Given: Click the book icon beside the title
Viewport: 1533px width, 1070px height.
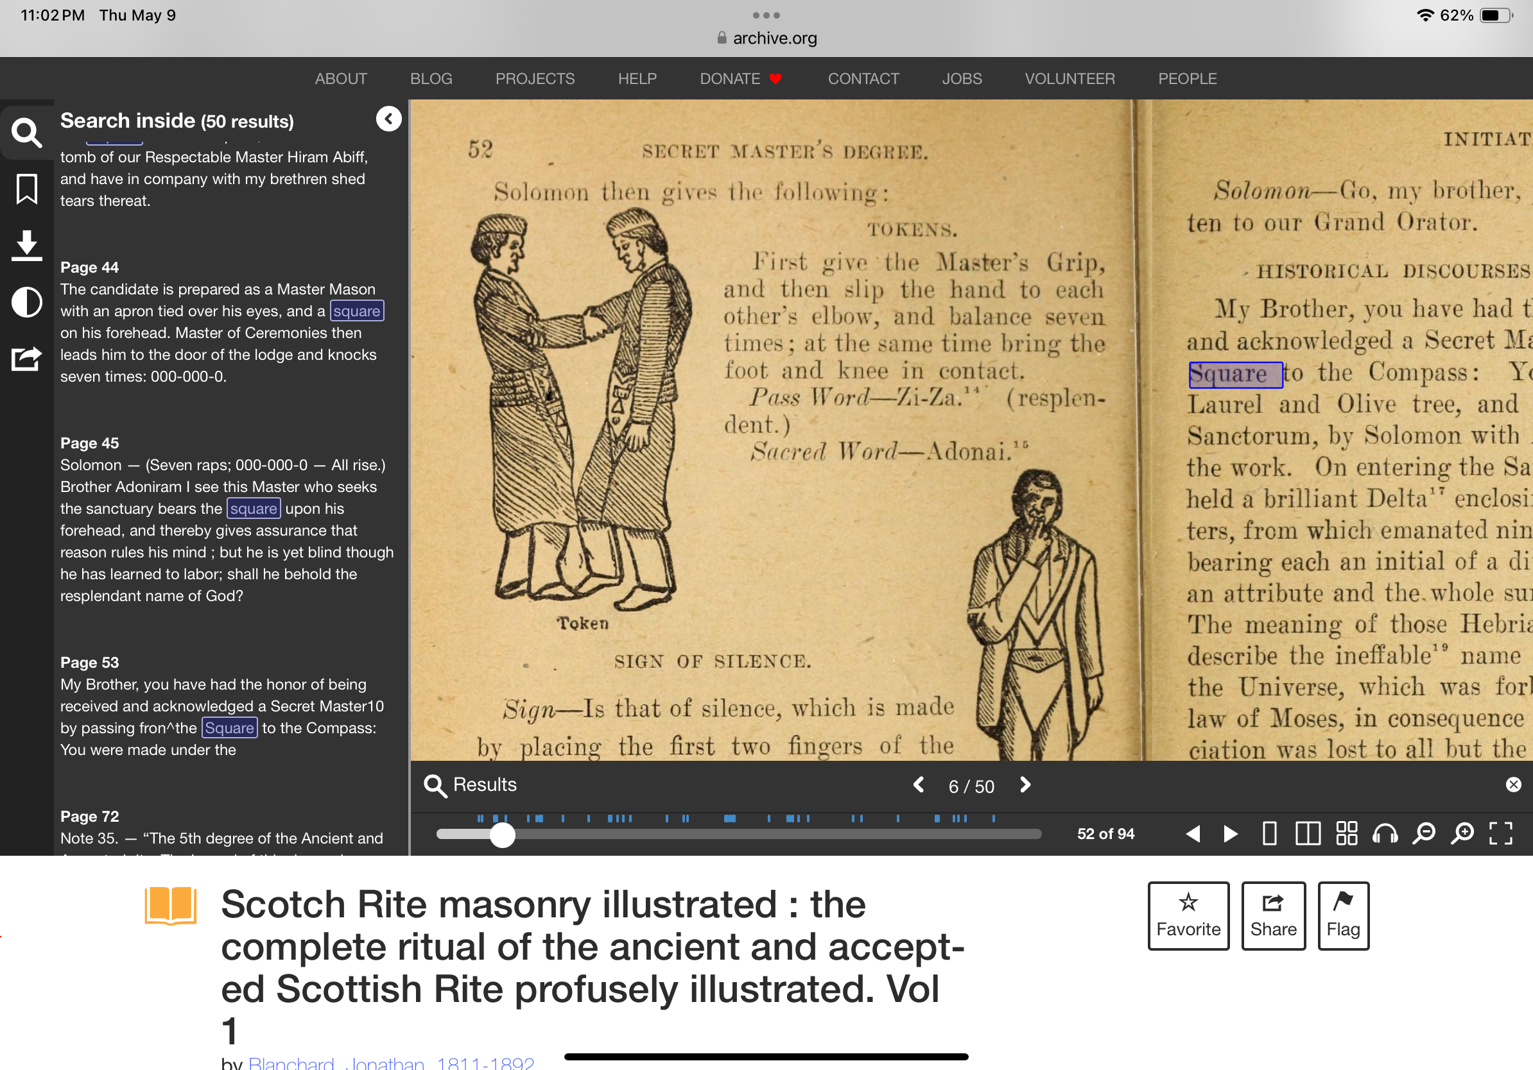Looking at the screenshot, I should (x=171, y=906).
